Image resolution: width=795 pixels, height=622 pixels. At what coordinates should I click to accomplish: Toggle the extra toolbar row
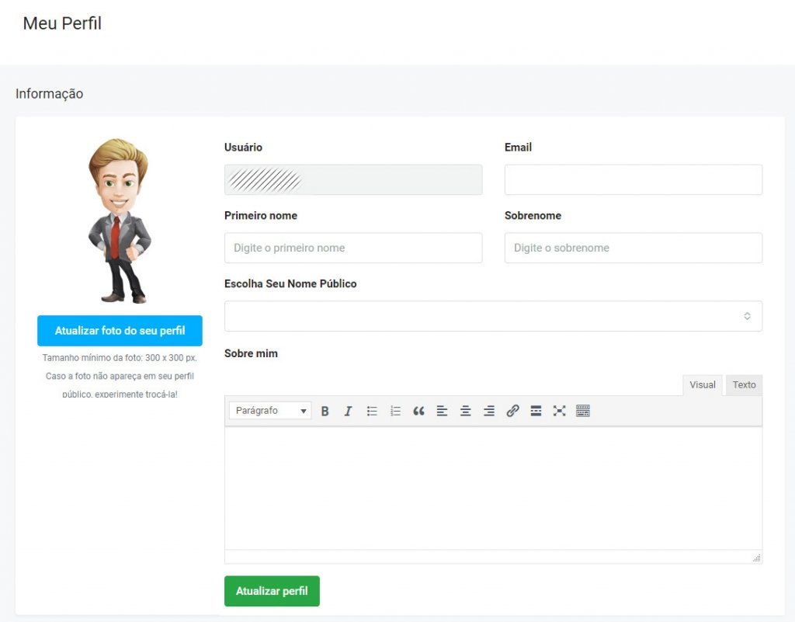pos(583,412)
